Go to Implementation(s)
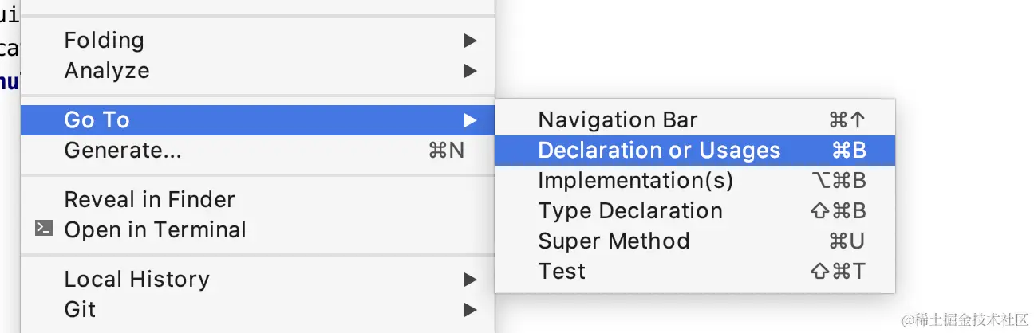Viewport: 1034px width, 333px height. click(695, 180)
